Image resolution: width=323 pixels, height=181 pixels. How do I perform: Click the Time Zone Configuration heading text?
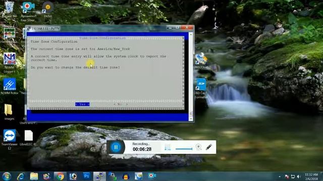[x=54, y=42]
